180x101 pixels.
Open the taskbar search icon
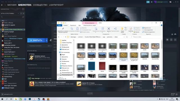[x=7, y=99]
